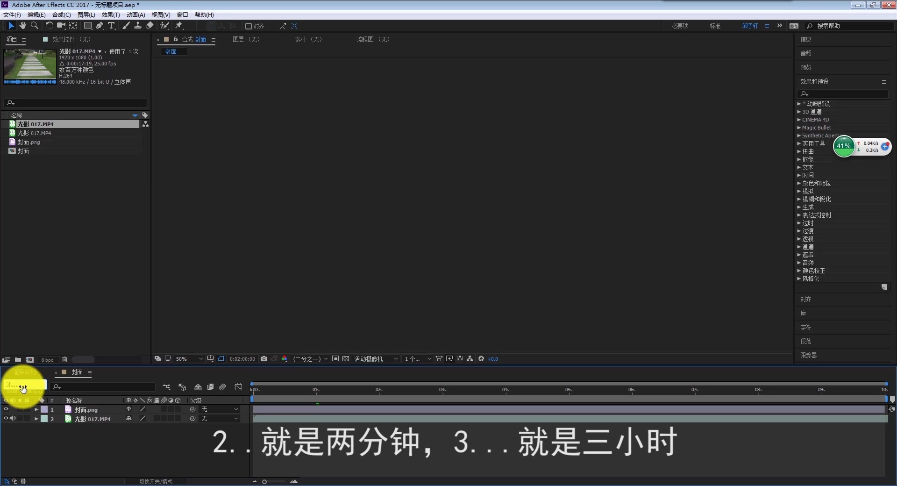The width and height of the screenshot is (897, 486).
Task: Toggle Draft 3D in timeline
Action: (183, 387)
